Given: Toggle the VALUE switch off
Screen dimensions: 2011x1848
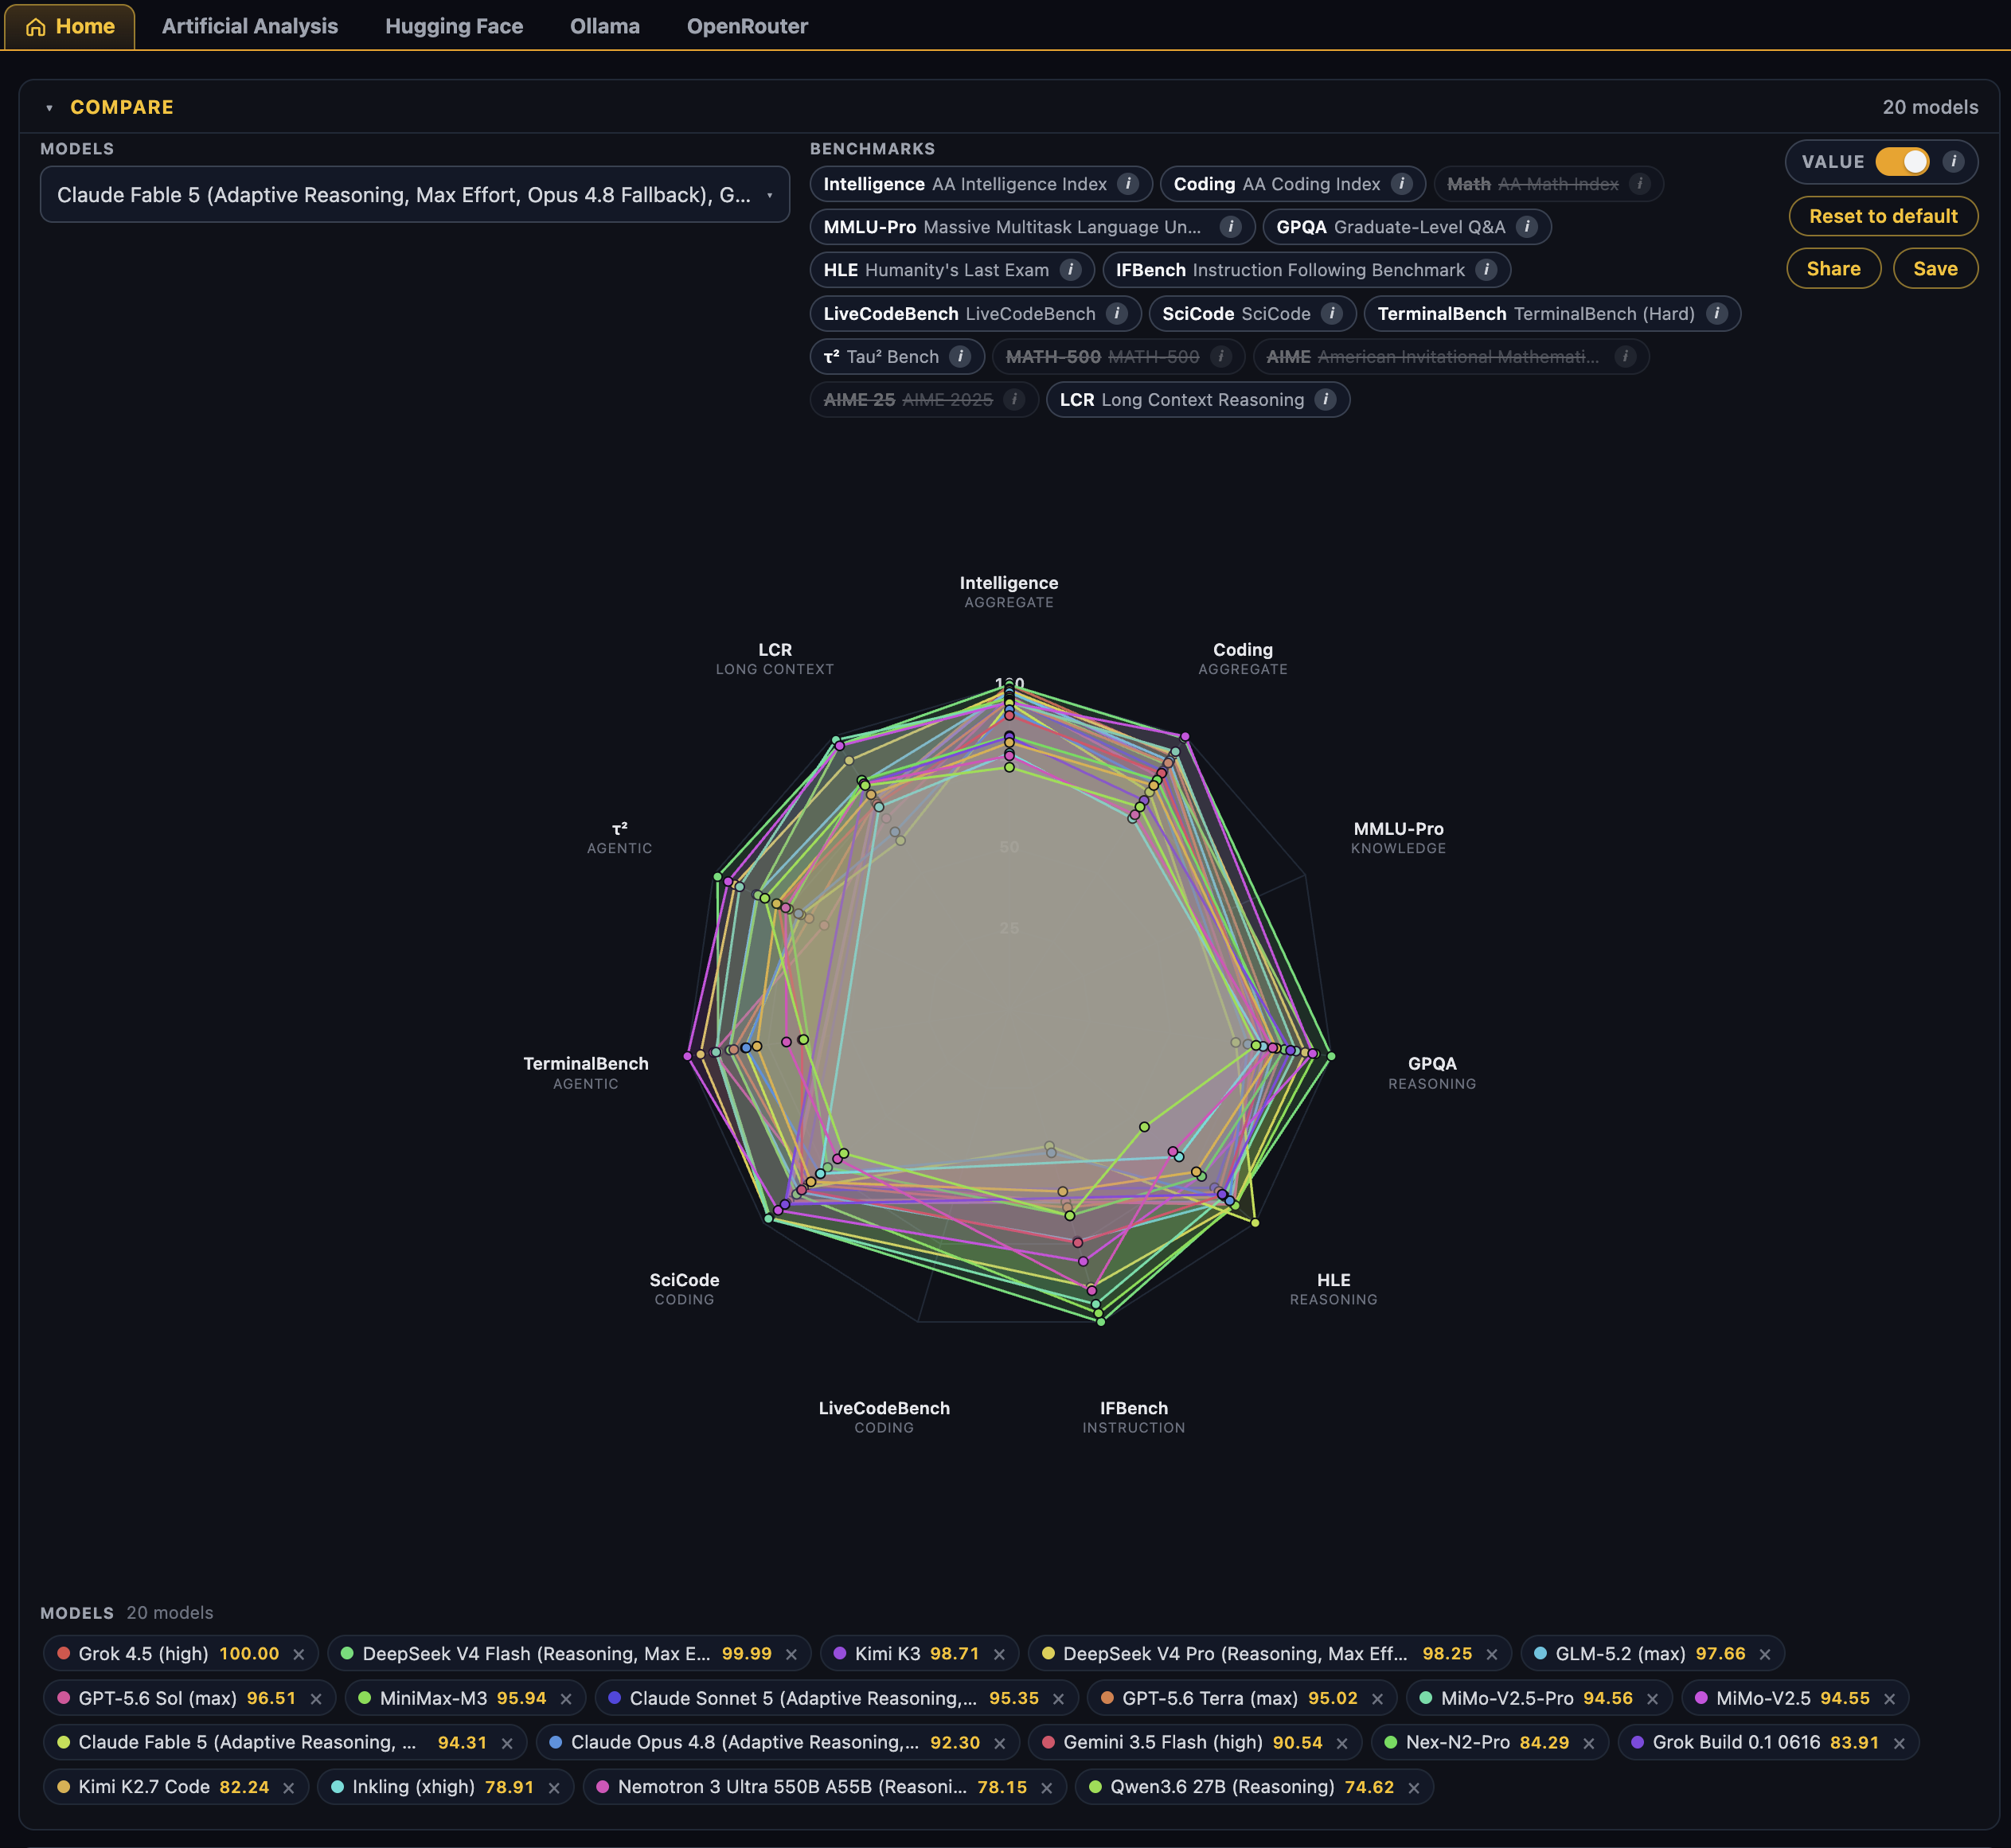Looking at the screenshot, I should coord(1902,162).
